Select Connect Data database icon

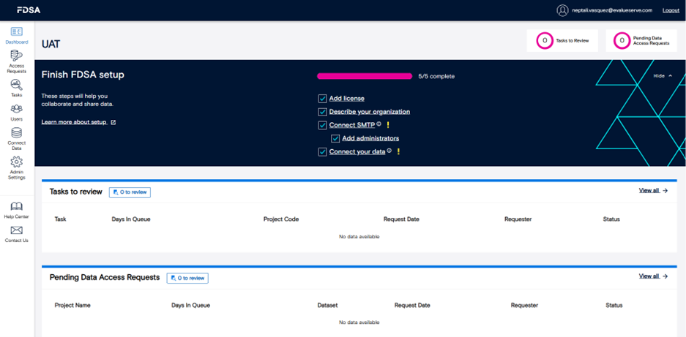click(x=16, y=133)
